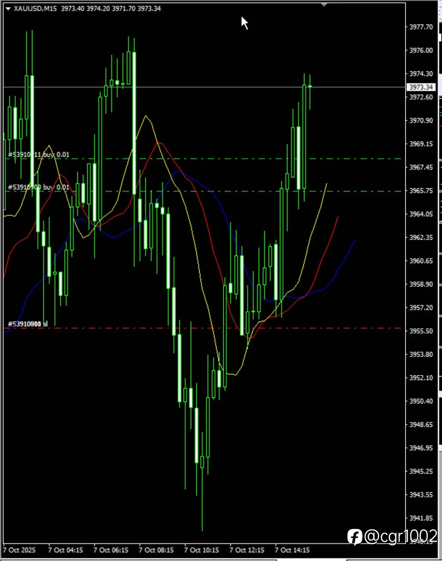This screenshot has height=561, width=442.
Task: Click the 3960.65 price scale label
Action: point(421,261)
